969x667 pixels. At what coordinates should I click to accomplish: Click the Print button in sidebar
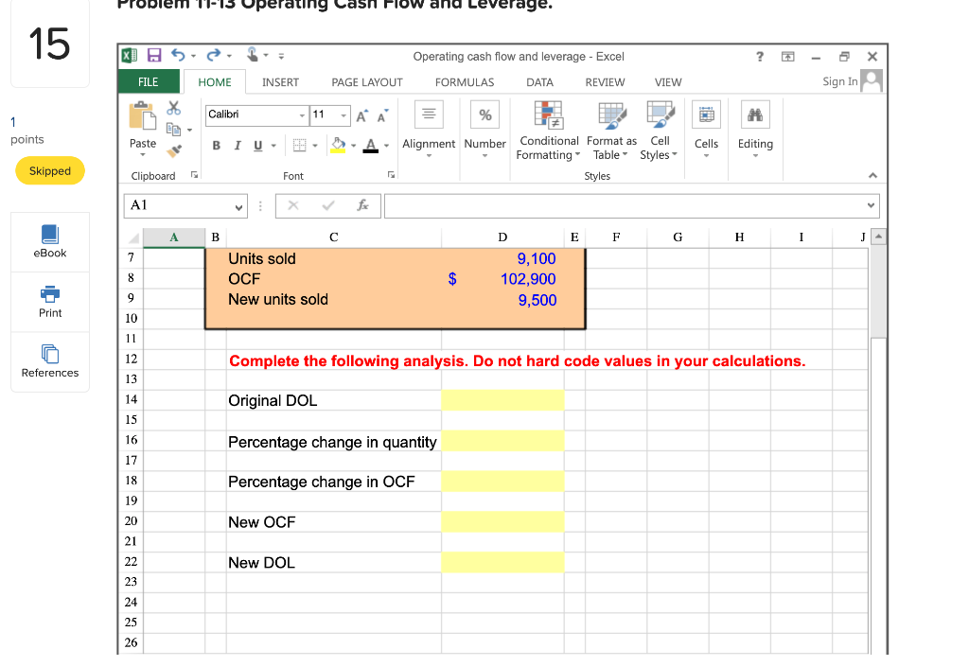coord(49,303)
